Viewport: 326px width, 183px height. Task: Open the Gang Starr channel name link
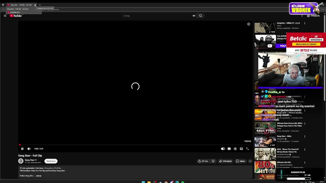(30, 160)
